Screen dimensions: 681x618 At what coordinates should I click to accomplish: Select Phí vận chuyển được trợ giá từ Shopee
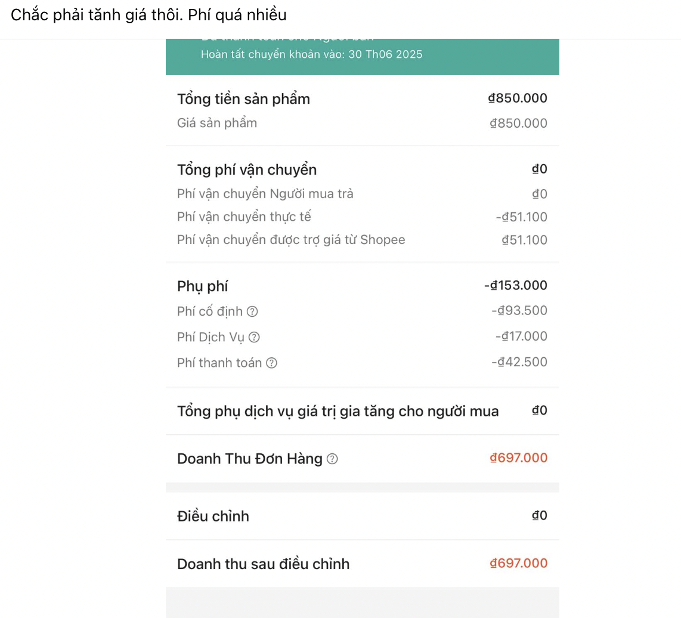tap(291, 240)
